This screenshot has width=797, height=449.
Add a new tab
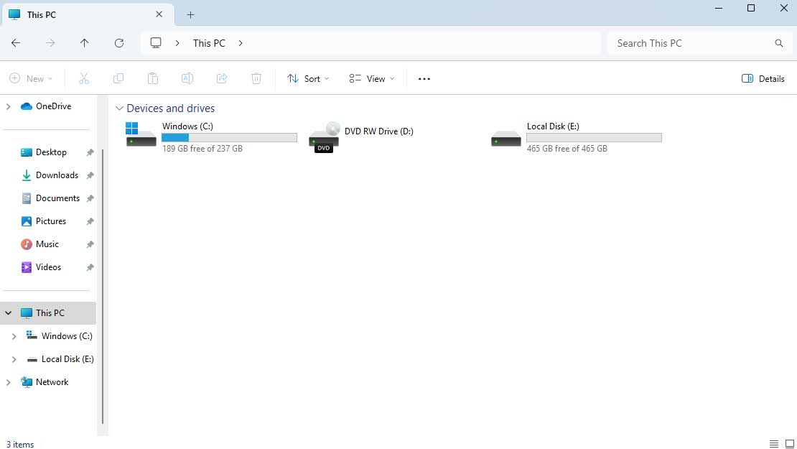(x=190, y=14)
